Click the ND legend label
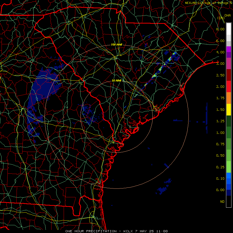Viewport: 233px width, 233px height. tap(222, 202)
